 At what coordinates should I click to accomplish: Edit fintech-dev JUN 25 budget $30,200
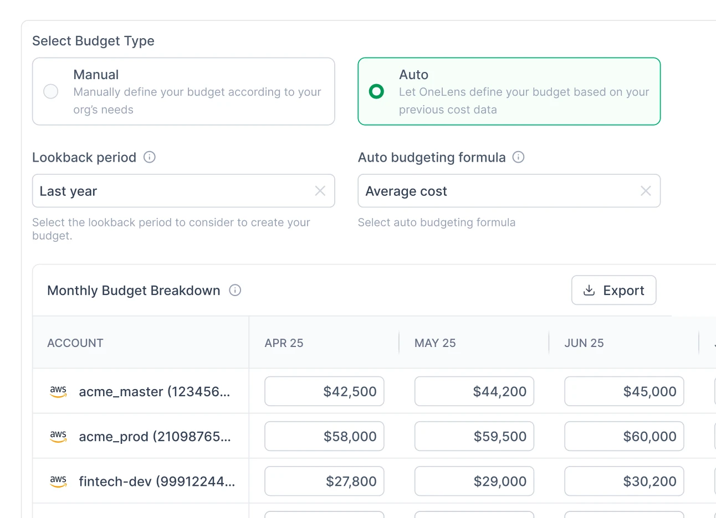pyautogui.click(x=624, y=481)
